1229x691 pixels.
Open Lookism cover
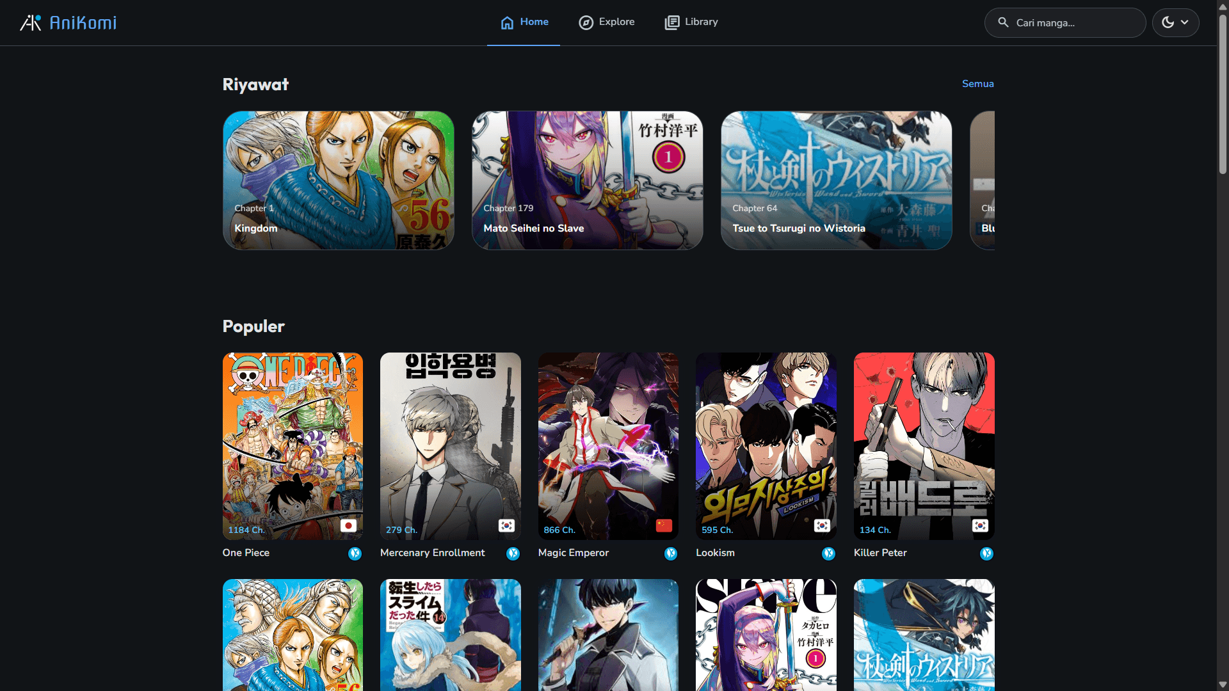tap(766, 446)
